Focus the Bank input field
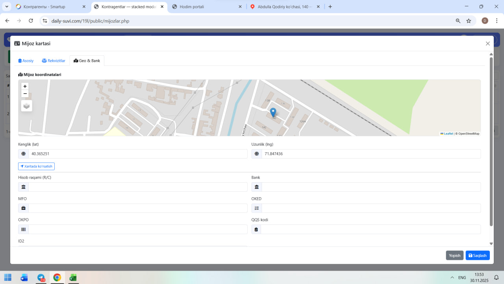The image size is (504, 284). click(371, 187)
